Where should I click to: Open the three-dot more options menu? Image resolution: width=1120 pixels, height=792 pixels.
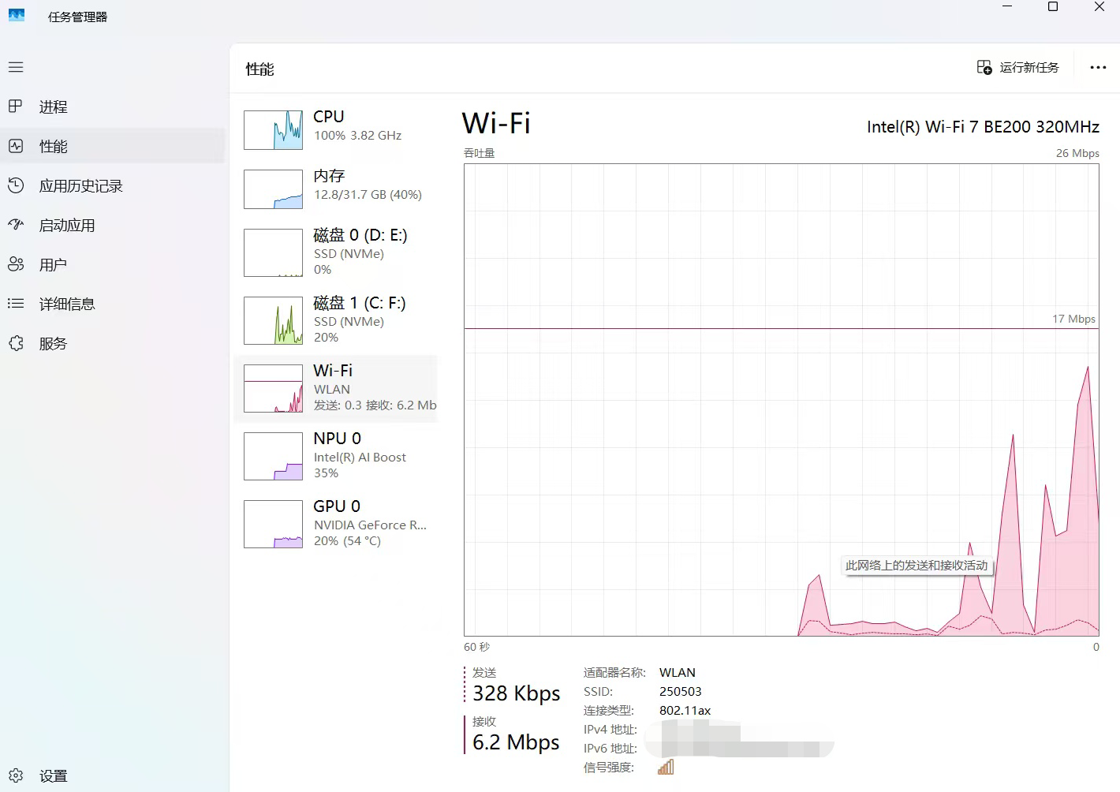tap(1098, 68)
